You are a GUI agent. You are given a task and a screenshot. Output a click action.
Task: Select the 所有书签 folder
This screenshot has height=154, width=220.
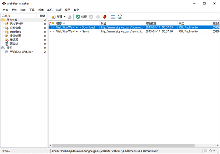click(x=12, y=20)
